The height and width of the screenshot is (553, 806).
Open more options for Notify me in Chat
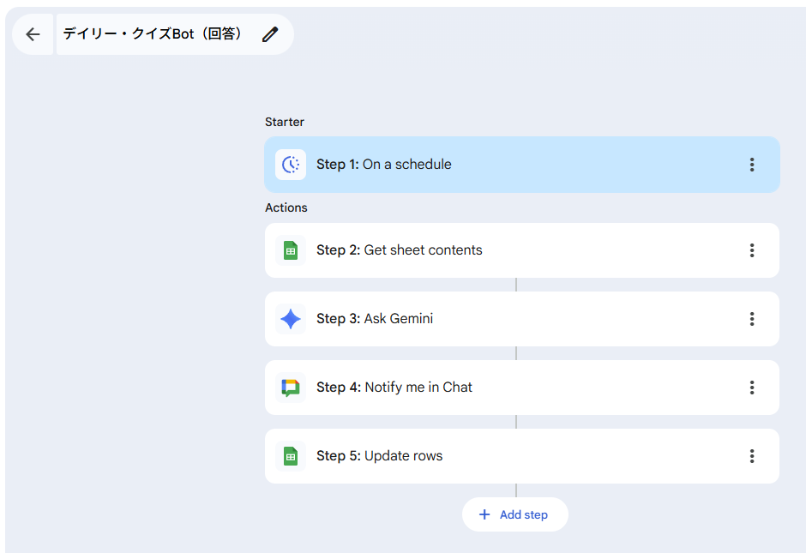coord(752,388)
